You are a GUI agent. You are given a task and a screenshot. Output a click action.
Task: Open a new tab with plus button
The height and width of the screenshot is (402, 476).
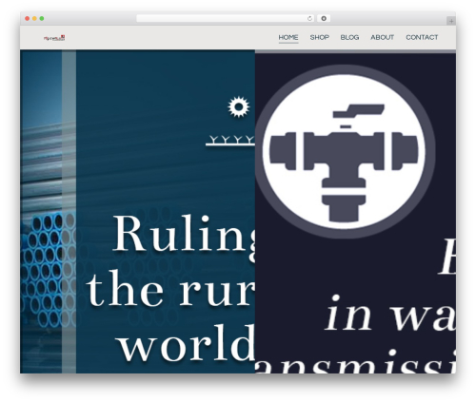451,21
